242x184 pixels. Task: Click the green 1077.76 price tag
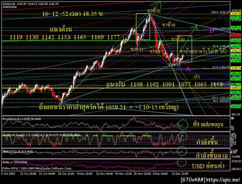pyautogui.click(x=236, y=79)
